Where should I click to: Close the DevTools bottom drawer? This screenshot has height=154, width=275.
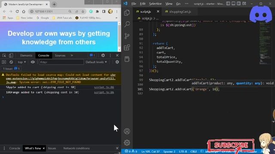point(117,148)
